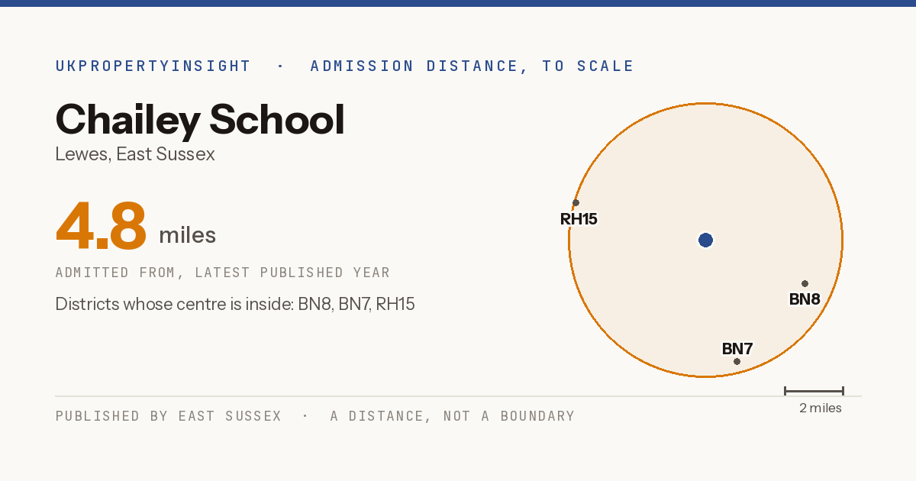Click the large 4.8 distance figure

pyautogui.click(x=101, y=226)
